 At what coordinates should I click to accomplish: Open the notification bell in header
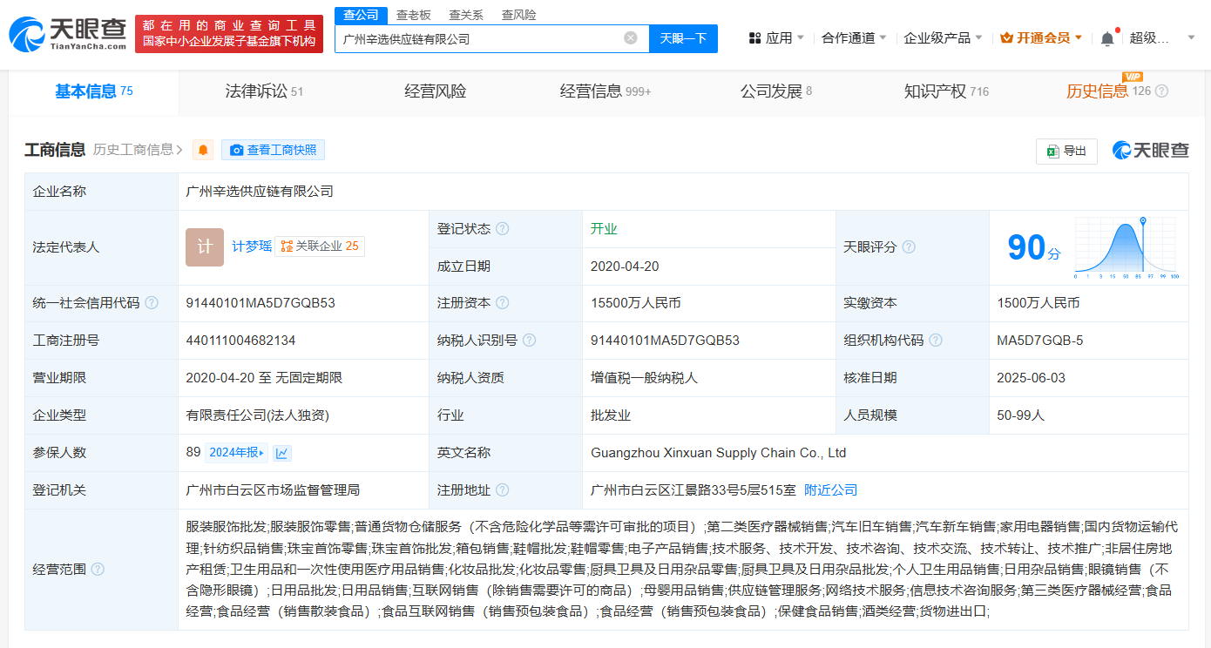tap(1107, 38)
